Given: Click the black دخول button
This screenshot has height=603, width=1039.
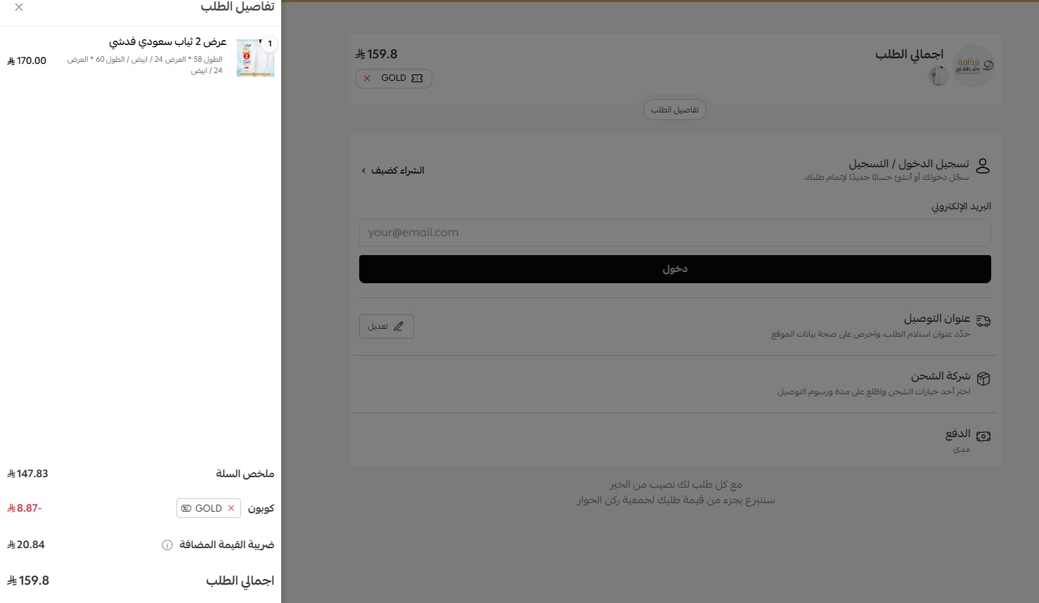Looking at the screenshot, I should pos(675,269).
